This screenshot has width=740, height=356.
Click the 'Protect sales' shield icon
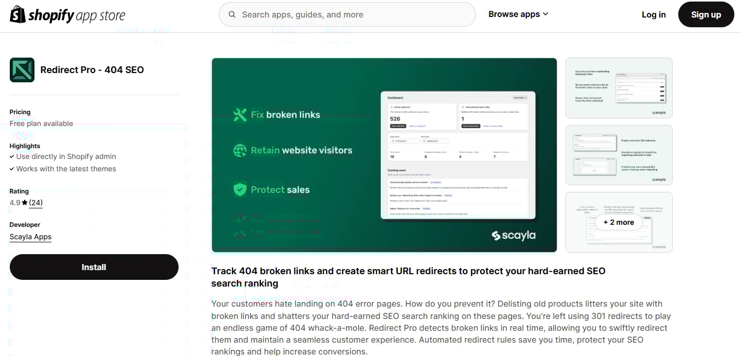(x=240, y=189)
